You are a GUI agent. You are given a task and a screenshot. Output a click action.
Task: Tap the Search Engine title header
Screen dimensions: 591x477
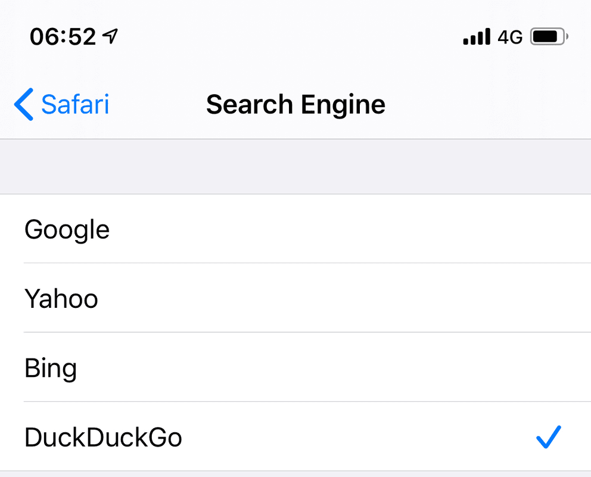[295, 104]
